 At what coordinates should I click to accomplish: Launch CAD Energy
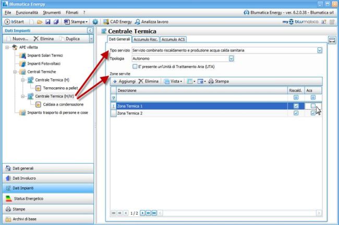pos(117,22)
